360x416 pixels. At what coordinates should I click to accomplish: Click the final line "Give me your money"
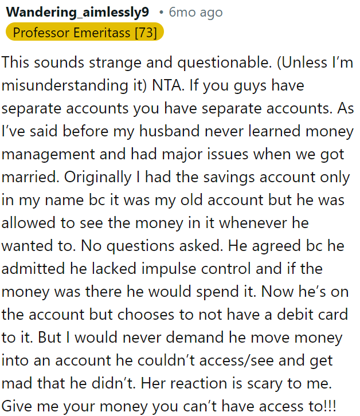click(x=169, y=406)
